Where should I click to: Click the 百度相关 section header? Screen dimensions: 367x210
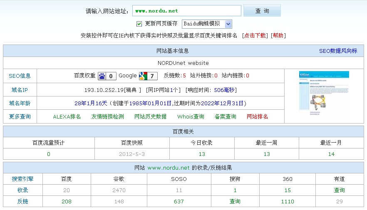(x=183, y=132)
